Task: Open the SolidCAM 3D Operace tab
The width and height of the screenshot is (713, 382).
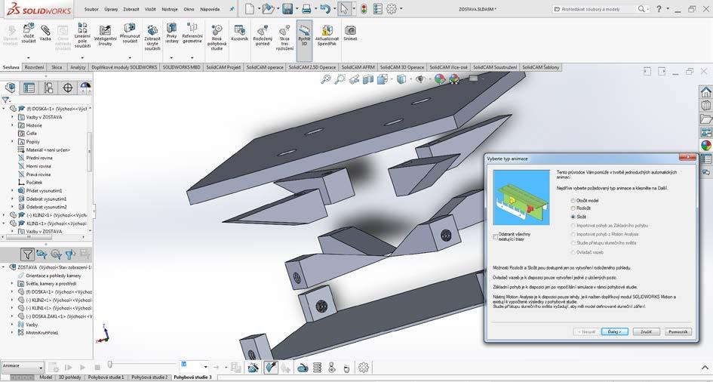Action: click(x=402, y=67)
